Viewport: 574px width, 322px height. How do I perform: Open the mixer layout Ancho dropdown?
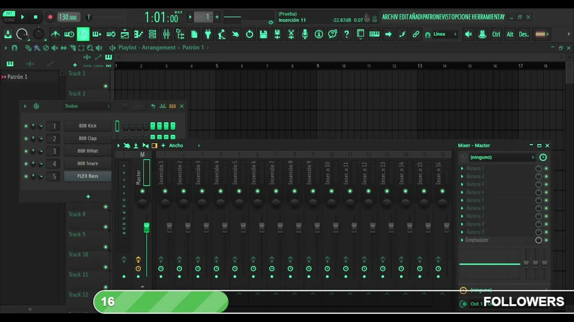click(x=184, y=145)
